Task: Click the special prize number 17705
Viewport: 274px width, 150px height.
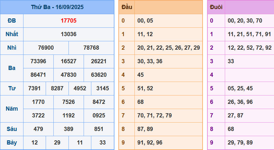Action: click(x=68, y=21)
